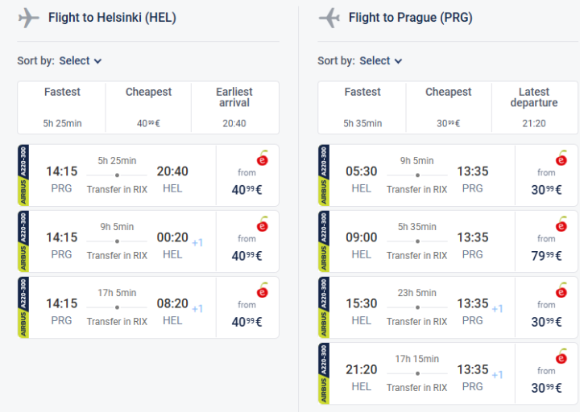This screenshot has height=412, width=580.
Task: Click the airplane icon beside Flight to Helsinki
Action: 29,18
